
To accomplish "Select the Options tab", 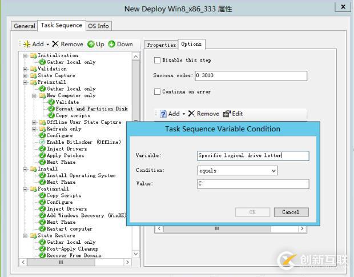I will click(191, 44).
